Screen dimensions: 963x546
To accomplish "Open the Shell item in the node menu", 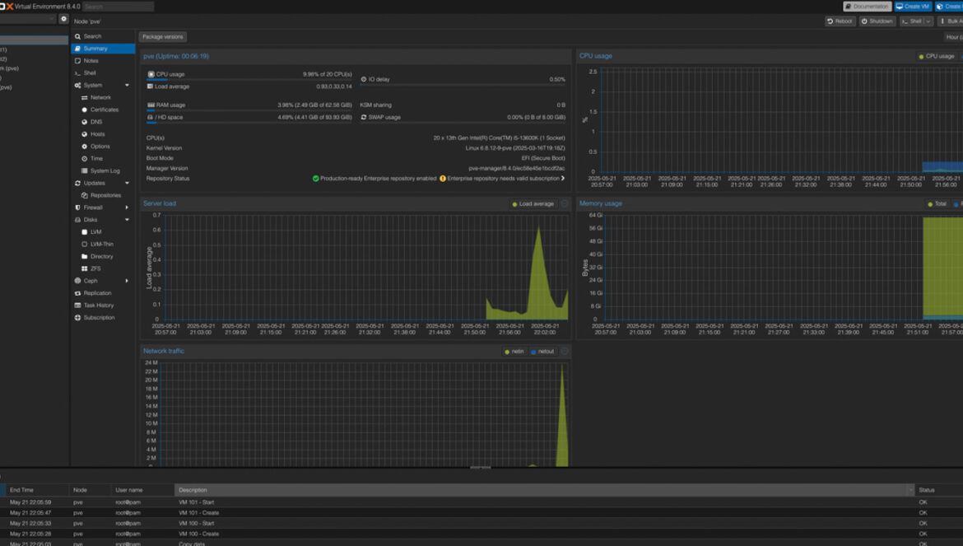I will (90, 73).
